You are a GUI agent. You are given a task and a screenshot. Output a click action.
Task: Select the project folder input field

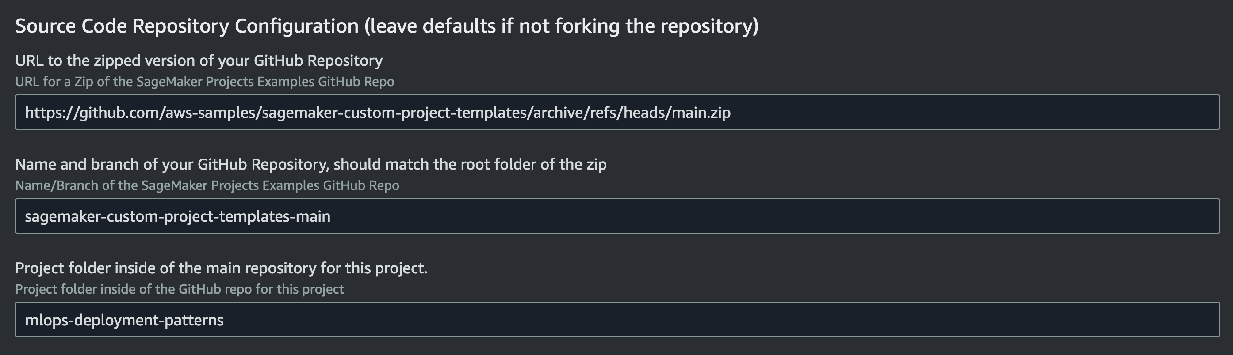click(x=617, y=320)
